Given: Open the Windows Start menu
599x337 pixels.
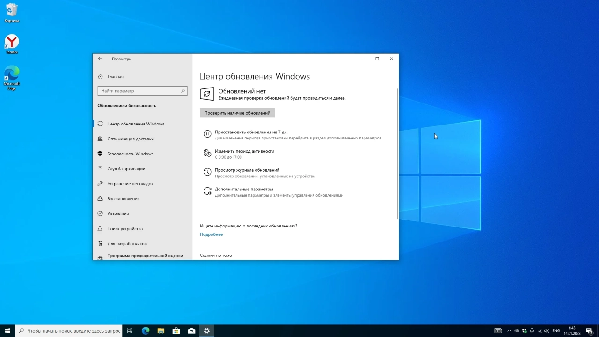Looking at the screenshot, I should [7, 331].
